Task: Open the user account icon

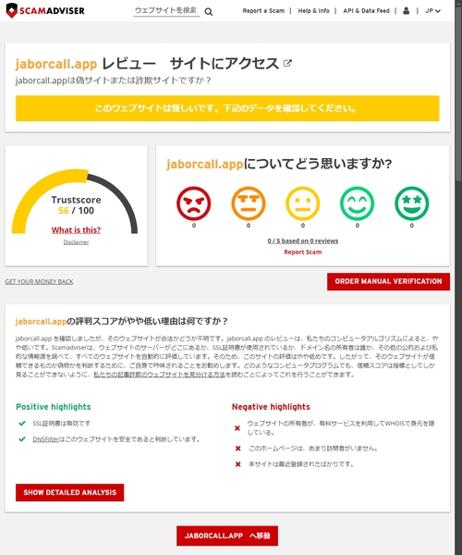Action: pyautogui.click(x=407, y=10)
